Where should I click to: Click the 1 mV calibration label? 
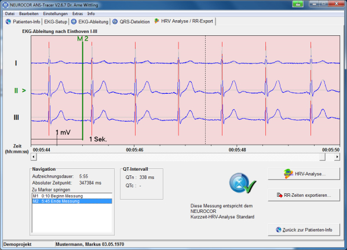pos(63,133)
